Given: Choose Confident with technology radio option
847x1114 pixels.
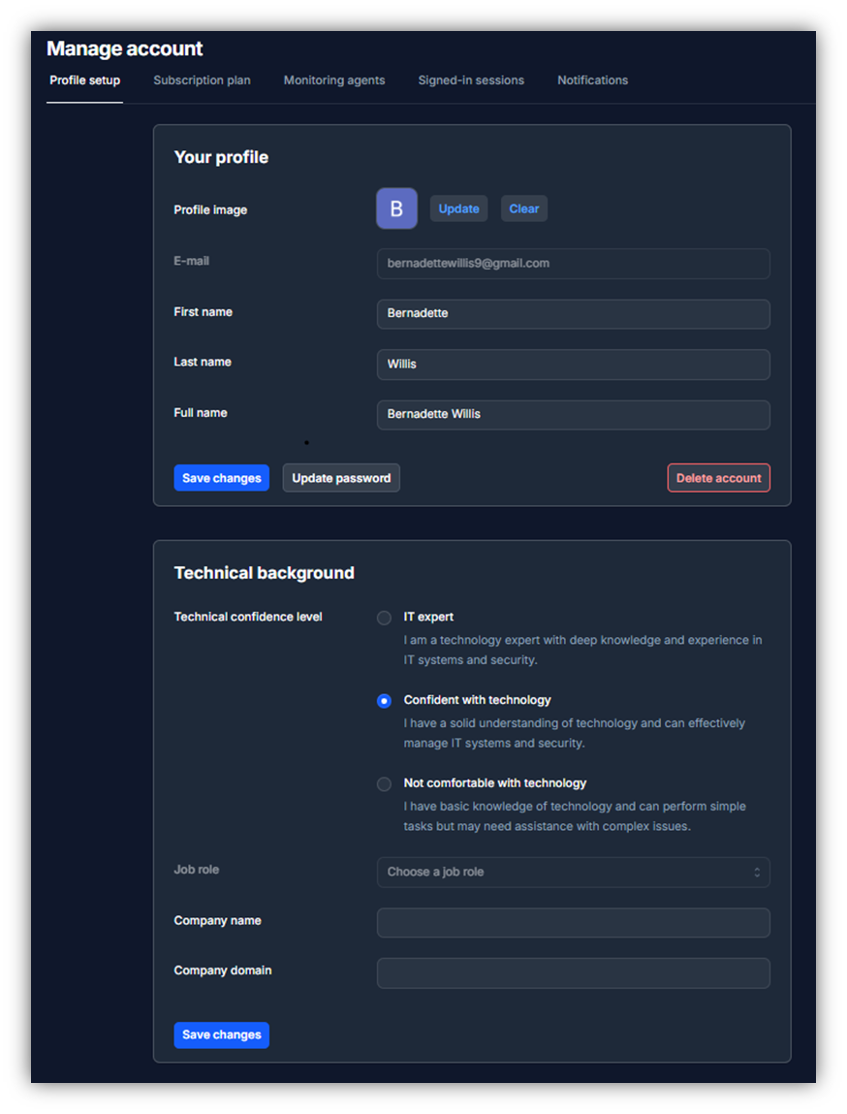Looking at the screenshot, I should [385, 701].
